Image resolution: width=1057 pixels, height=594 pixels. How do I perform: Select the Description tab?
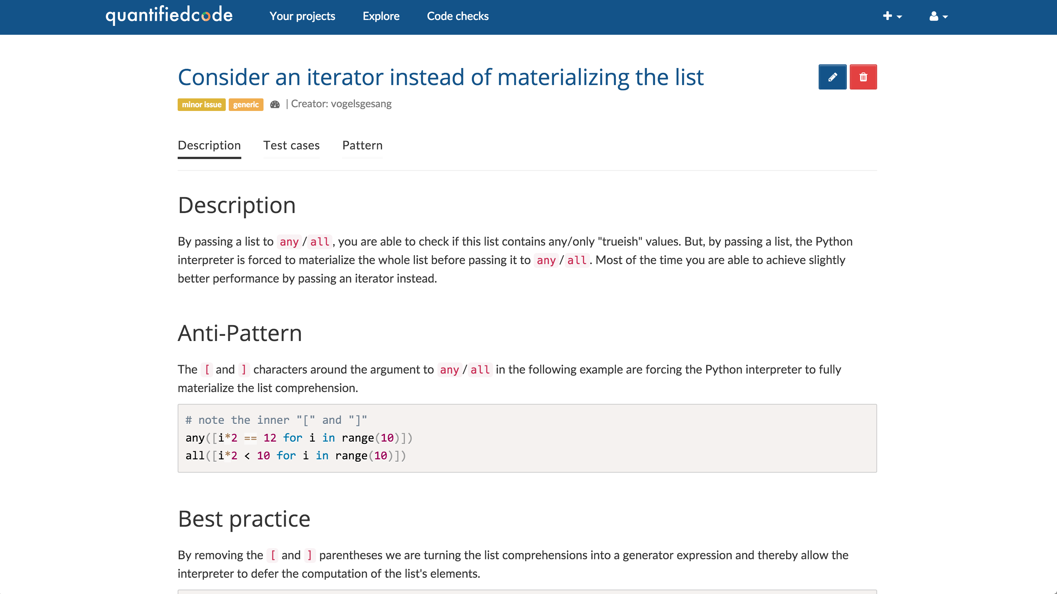click(209, 145)
